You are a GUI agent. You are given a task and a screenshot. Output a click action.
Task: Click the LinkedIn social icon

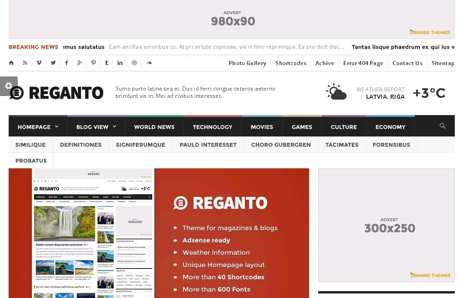(x=120, y=63)
